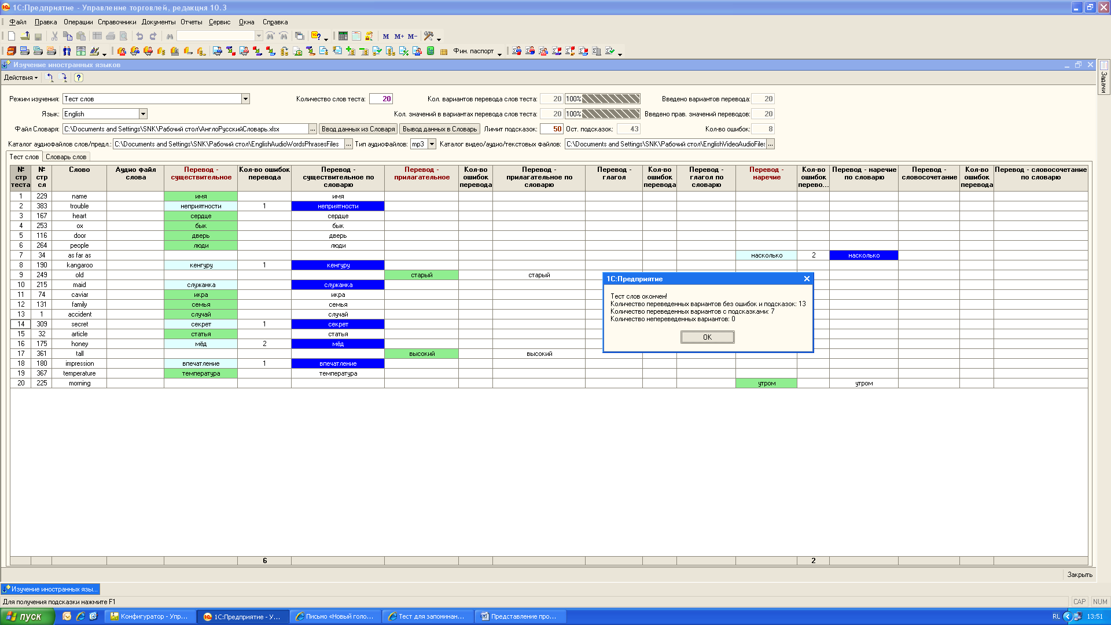Click the Лимит подсказок input field

pos(551,129)
